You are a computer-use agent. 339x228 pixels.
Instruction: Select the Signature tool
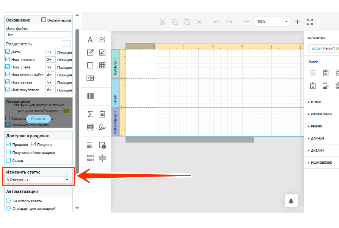[102, 127]
